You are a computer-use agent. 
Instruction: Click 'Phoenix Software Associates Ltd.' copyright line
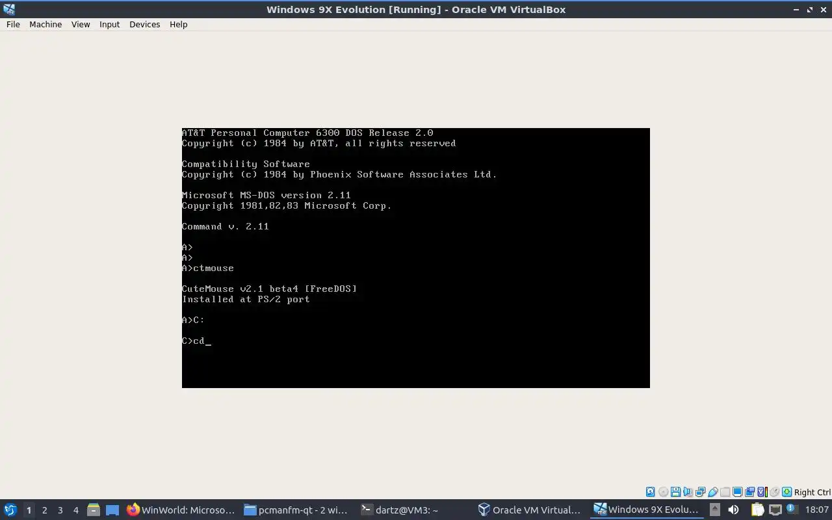(339, 174)
